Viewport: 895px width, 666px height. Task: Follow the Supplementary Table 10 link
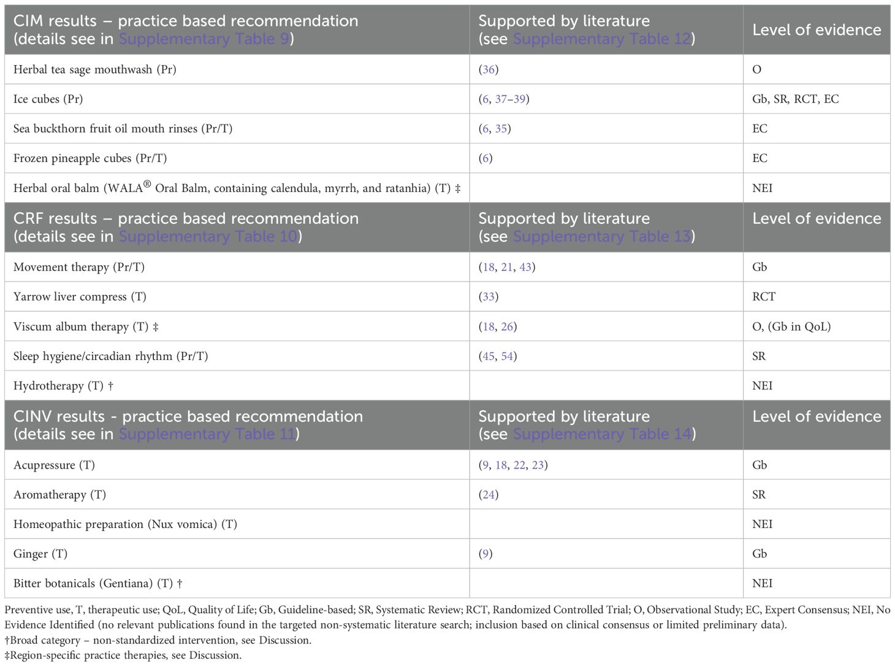coord(207,237)
